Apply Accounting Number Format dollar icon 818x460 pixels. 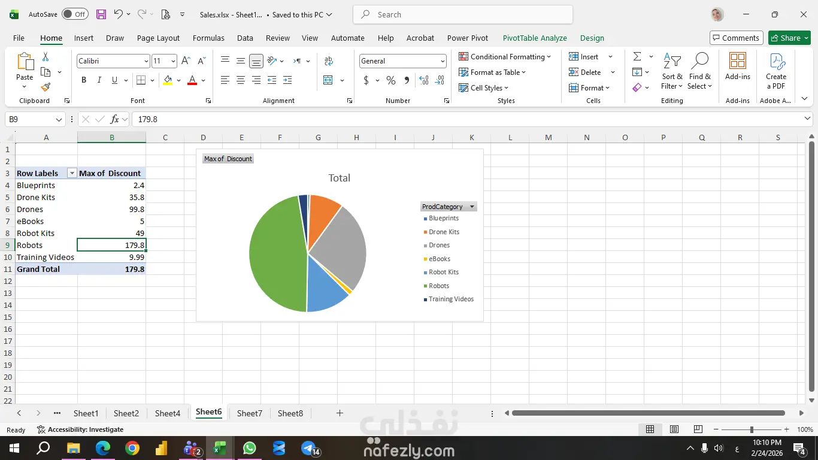coord(366,80)
